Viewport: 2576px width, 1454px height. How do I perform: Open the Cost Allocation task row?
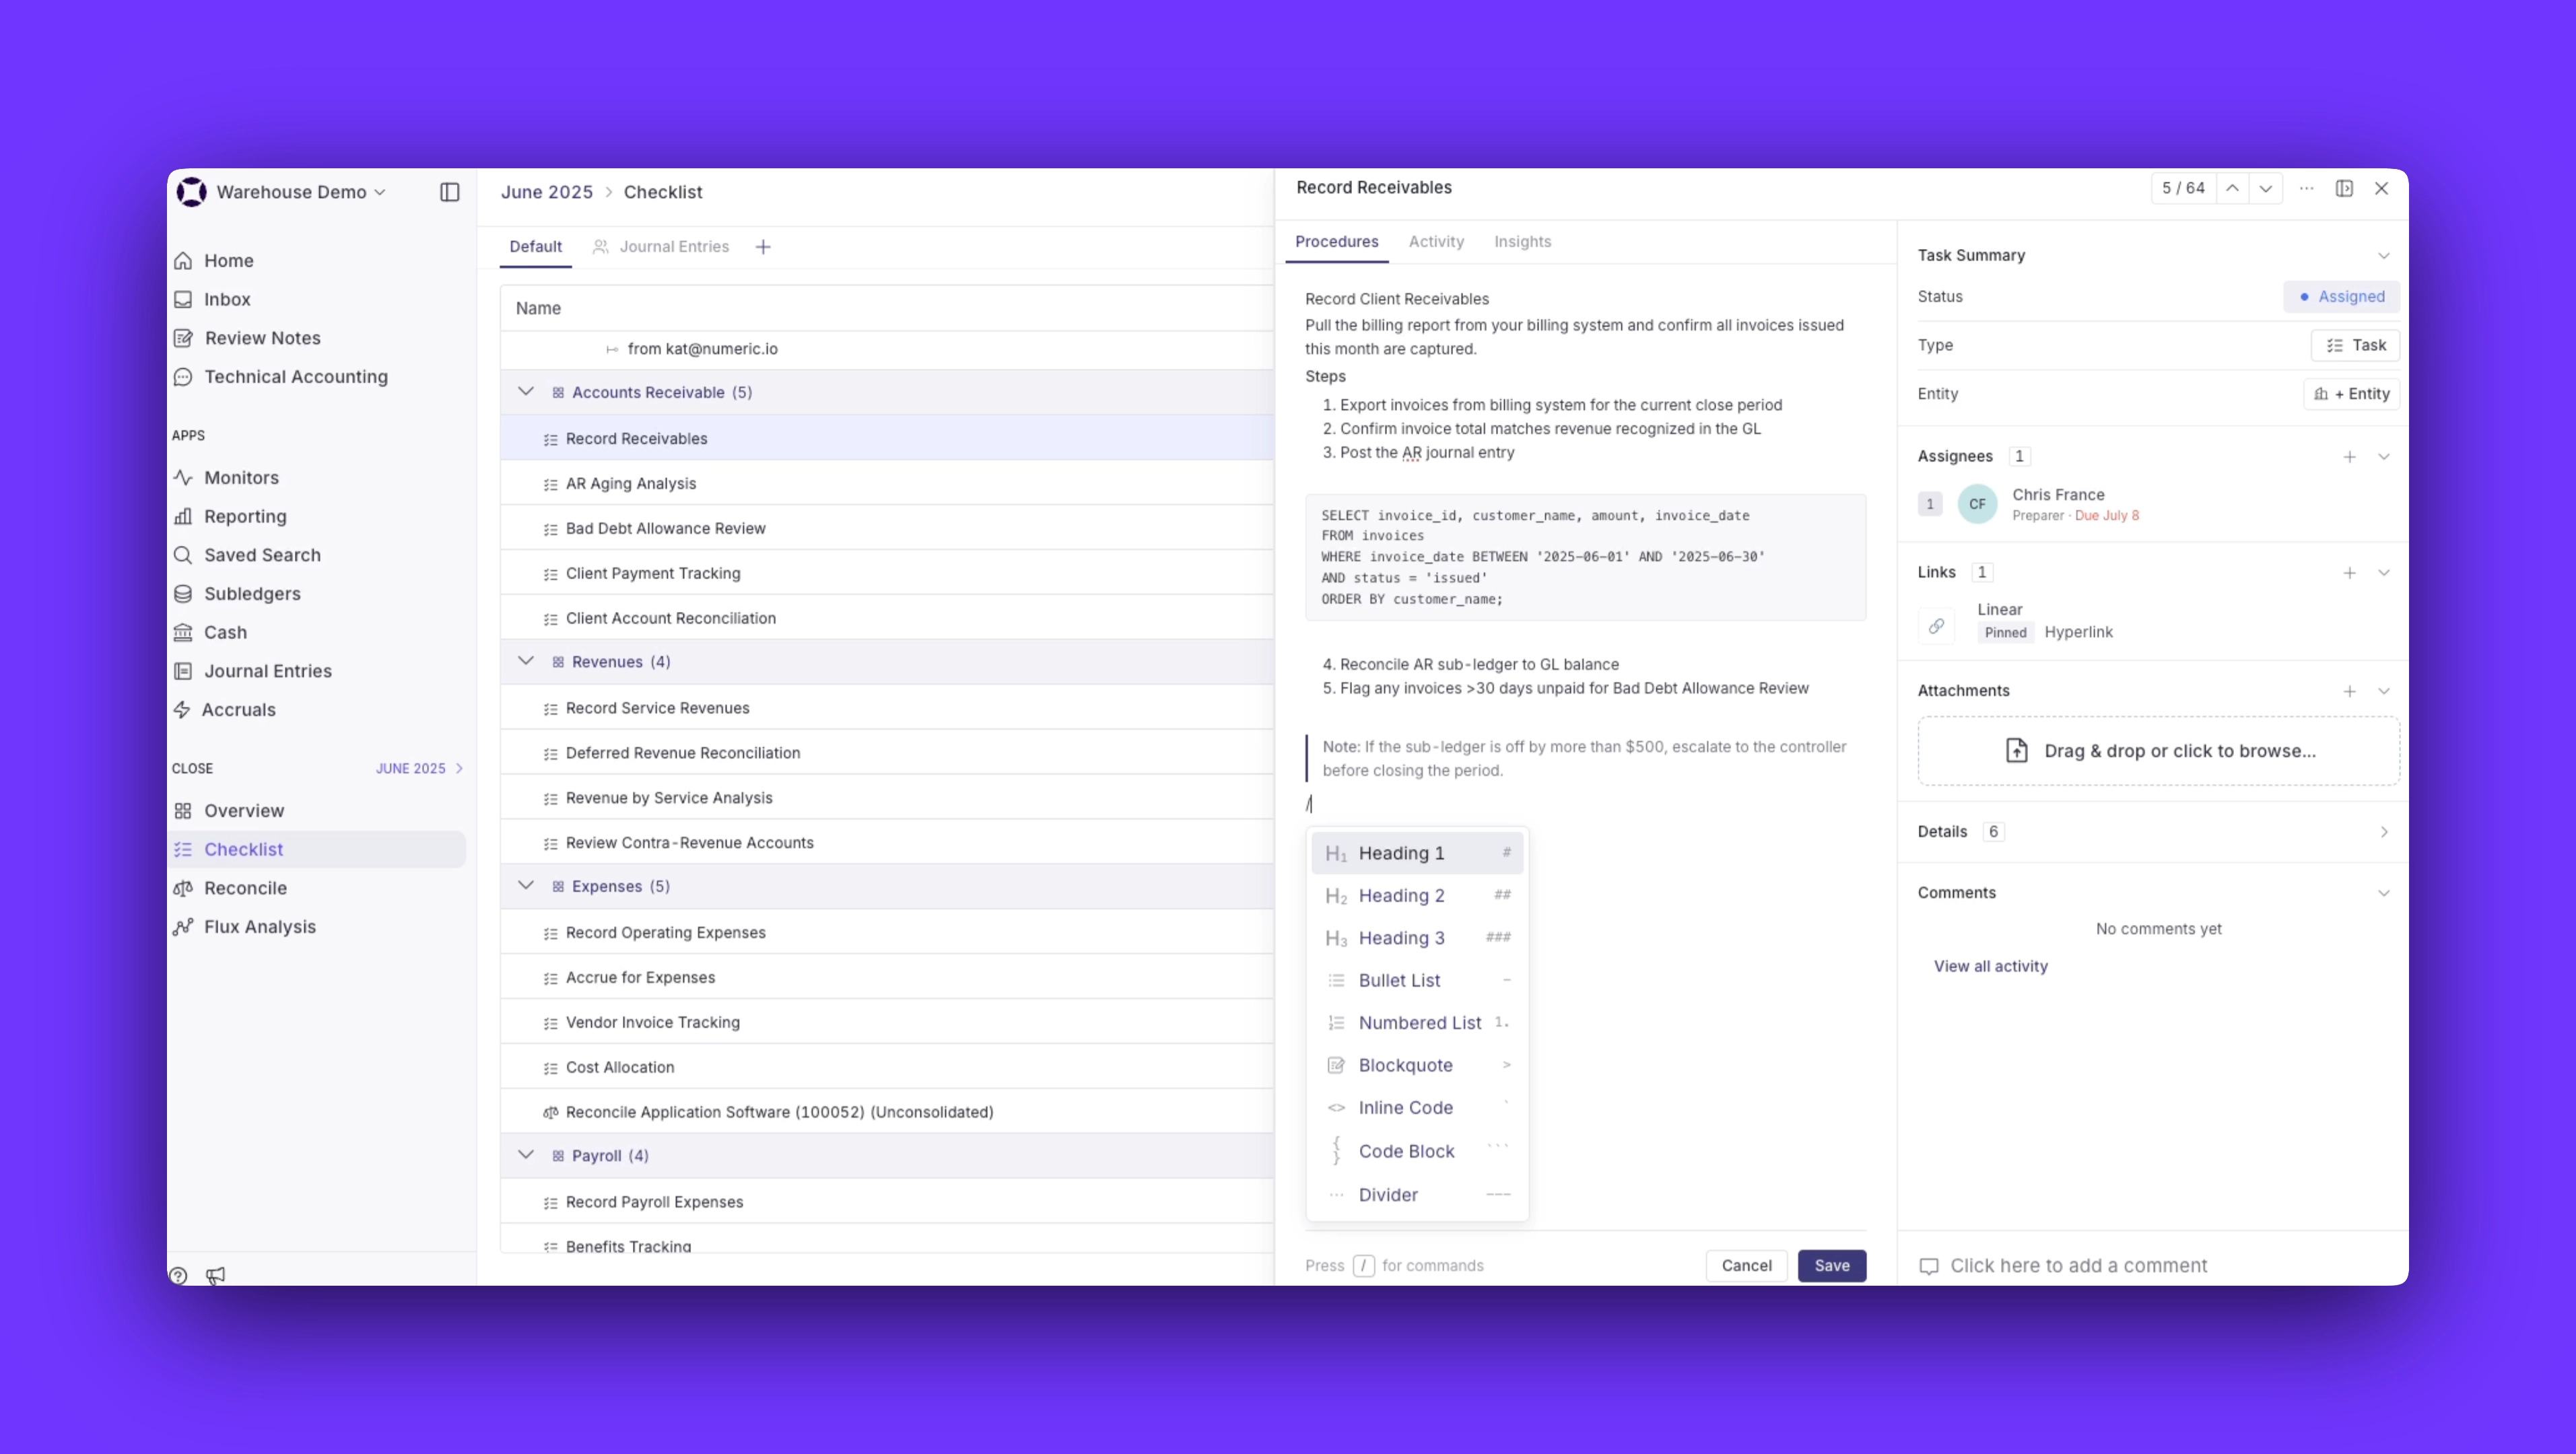click(x=887, y=1067)
